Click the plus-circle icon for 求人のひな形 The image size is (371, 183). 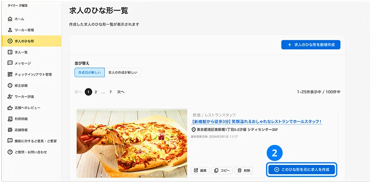tap(10, 41)
